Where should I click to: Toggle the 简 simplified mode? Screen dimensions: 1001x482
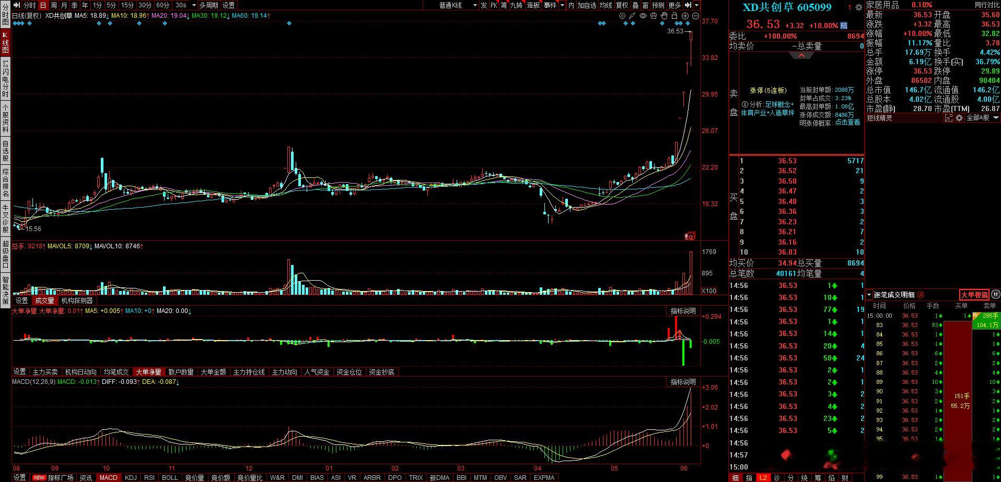[504, 5]
